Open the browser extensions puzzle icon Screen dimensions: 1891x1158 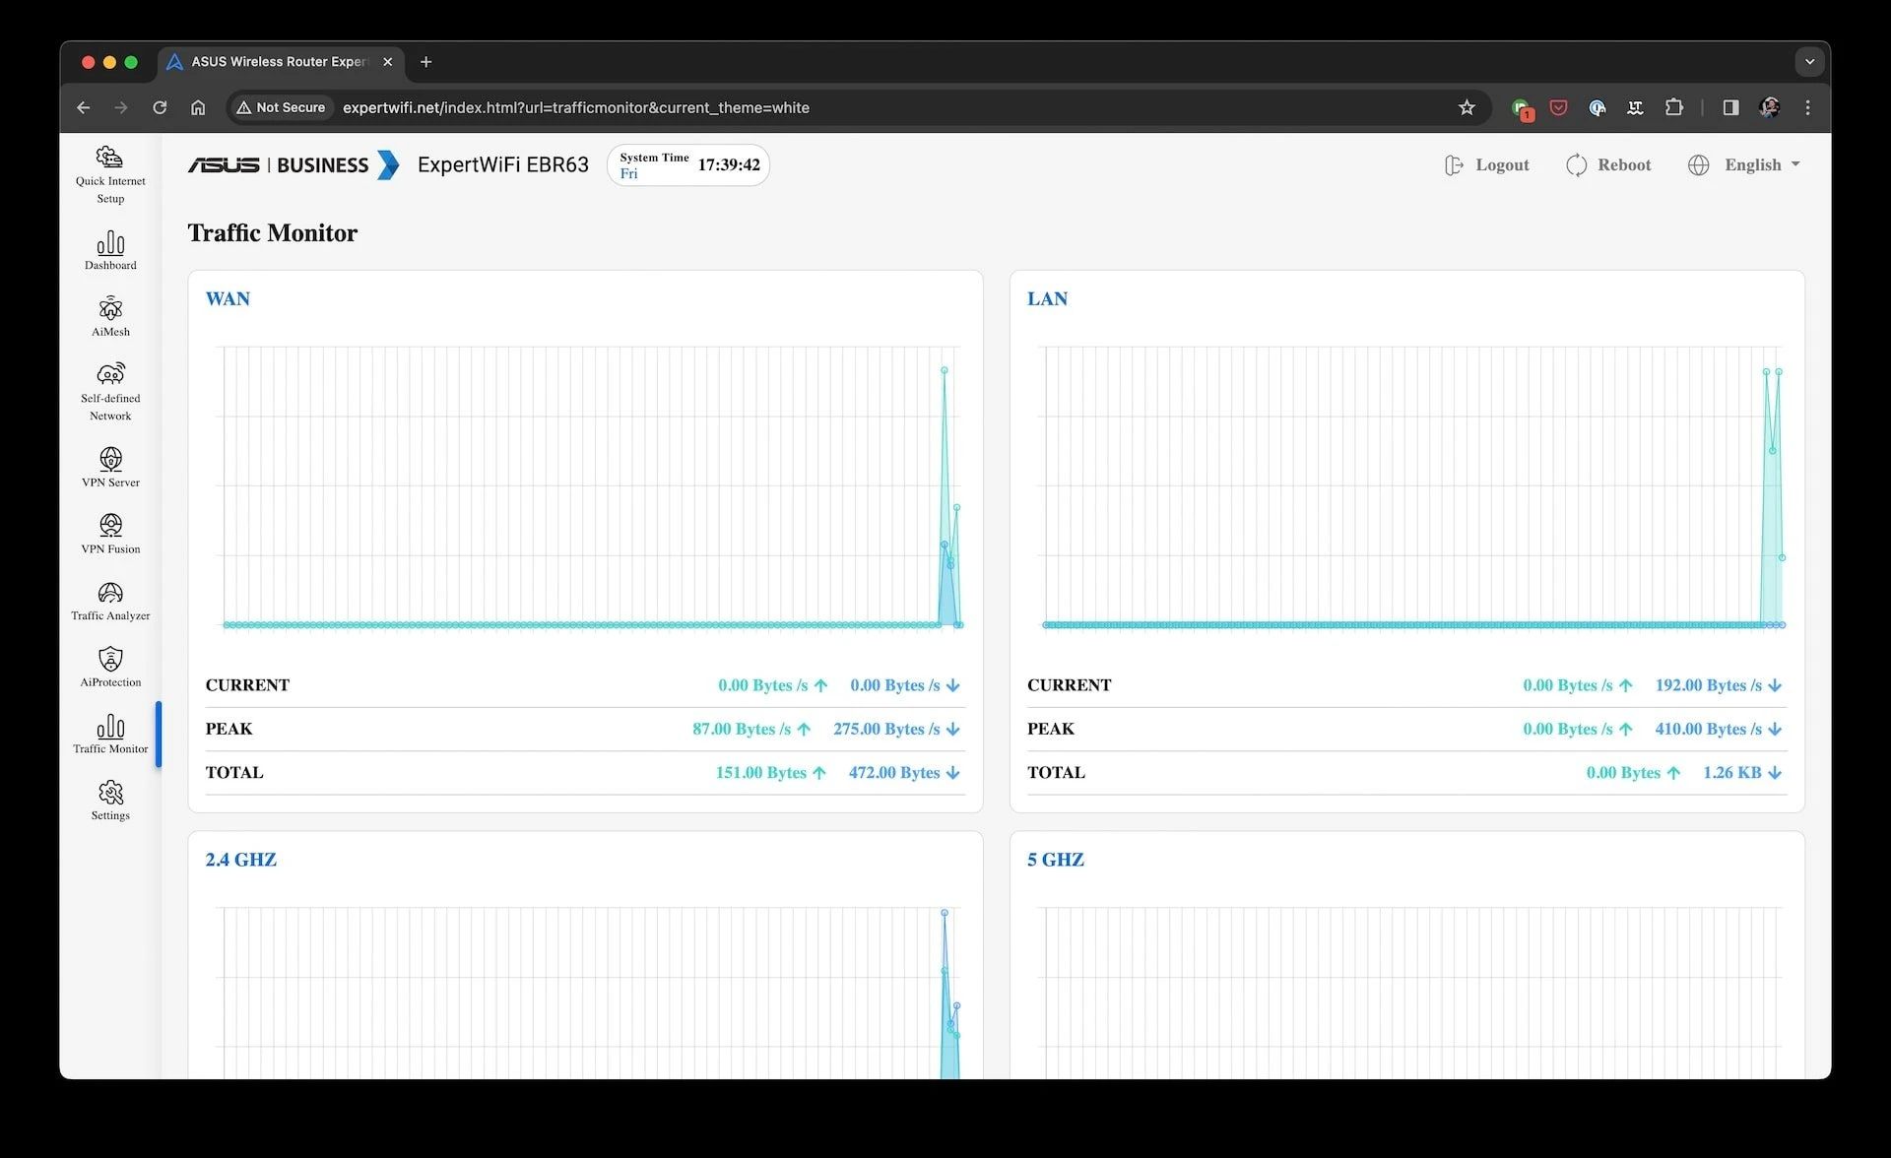point(1673,107)
